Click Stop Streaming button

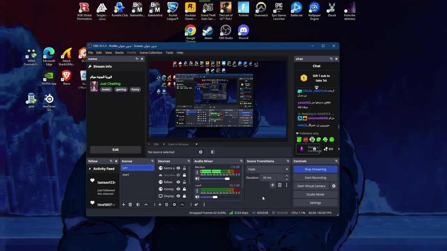tap(315, 169)
